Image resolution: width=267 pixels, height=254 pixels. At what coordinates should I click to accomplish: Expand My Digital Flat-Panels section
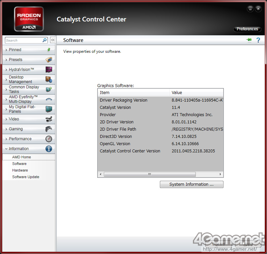pos(29,109)
